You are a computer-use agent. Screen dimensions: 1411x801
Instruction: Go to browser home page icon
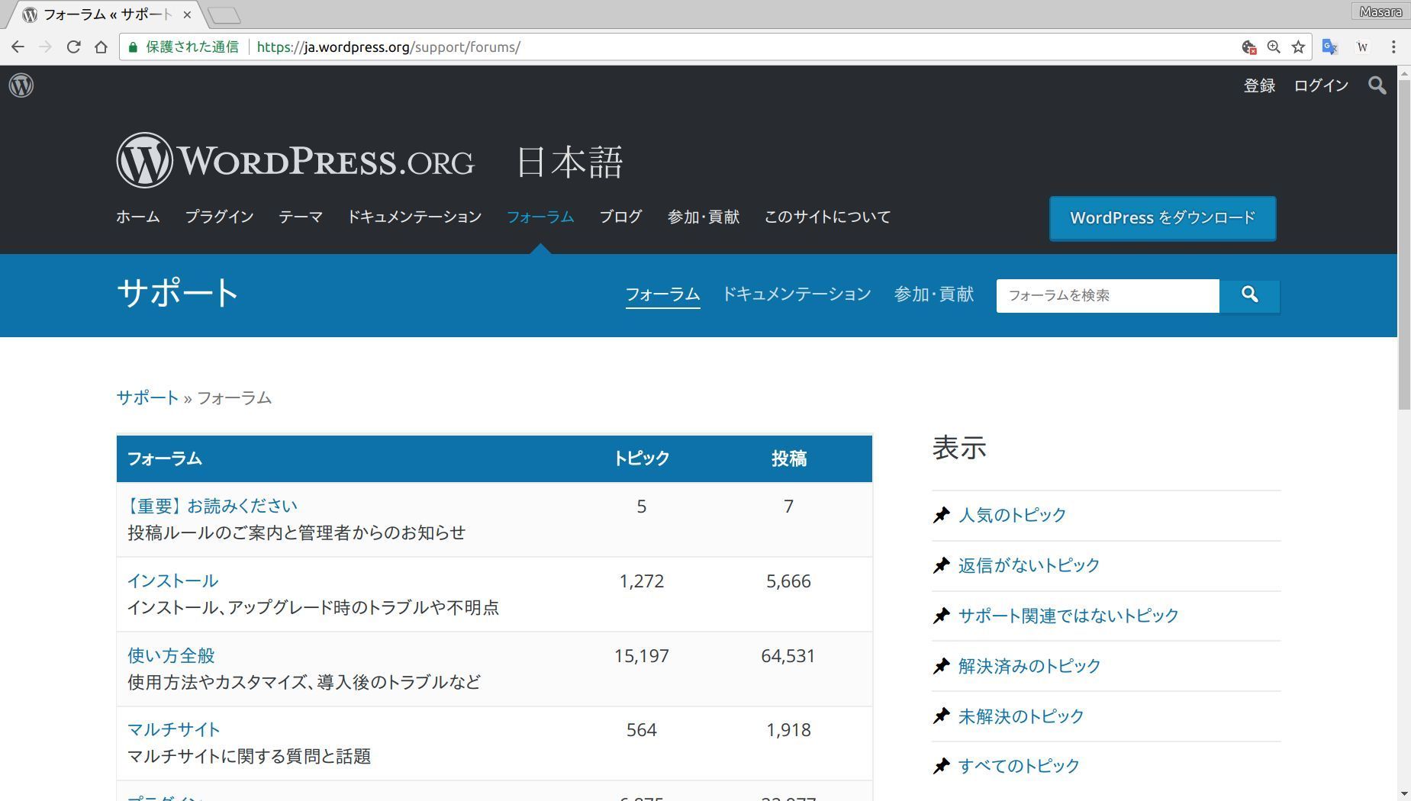pos(101,47)
